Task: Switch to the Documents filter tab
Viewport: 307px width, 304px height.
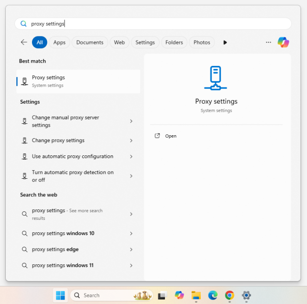Action: pos(89,43)
